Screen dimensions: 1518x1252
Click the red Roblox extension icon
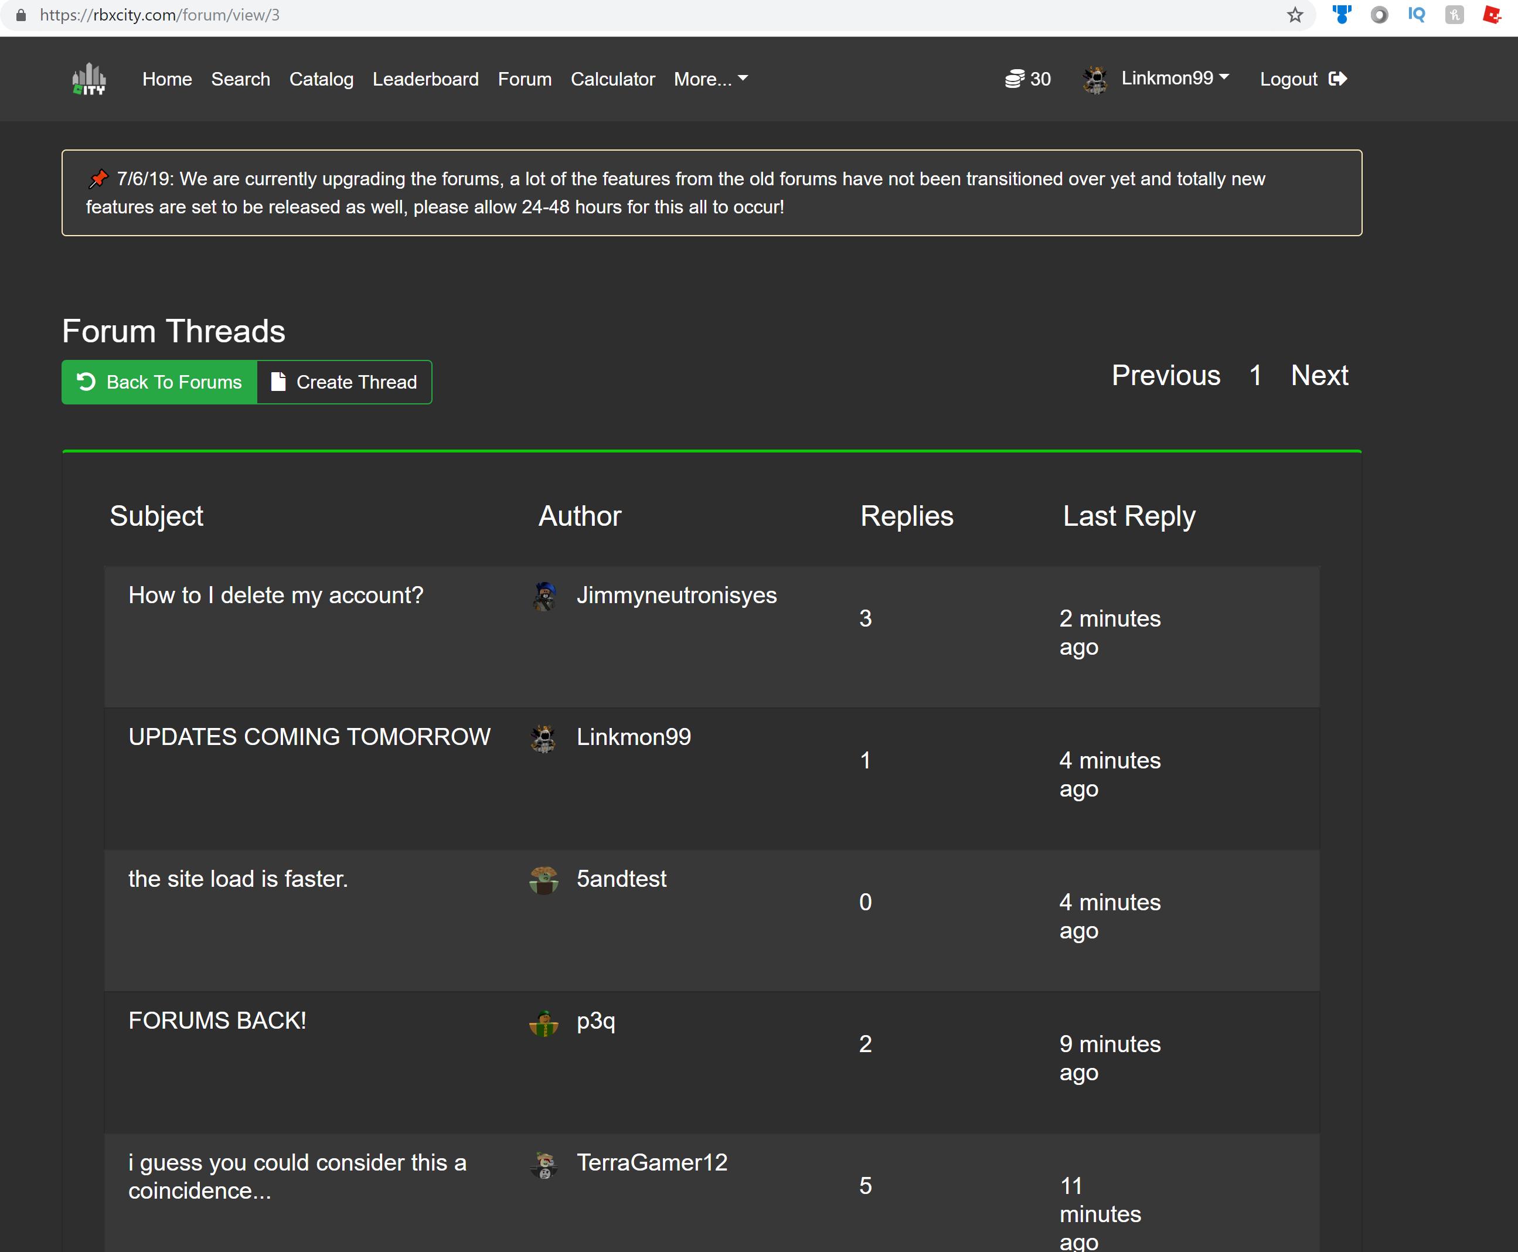(1491, 15)
